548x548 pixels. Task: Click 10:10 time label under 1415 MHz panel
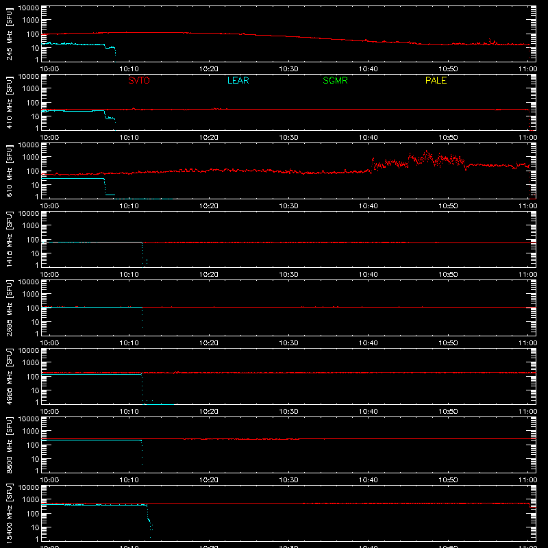129,275
